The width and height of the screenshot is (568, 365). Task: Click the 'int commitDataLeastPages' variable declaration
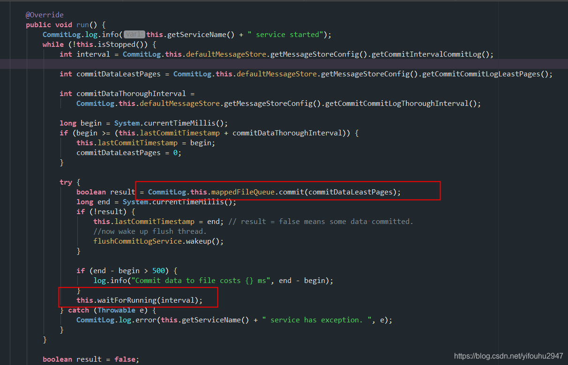110,74
